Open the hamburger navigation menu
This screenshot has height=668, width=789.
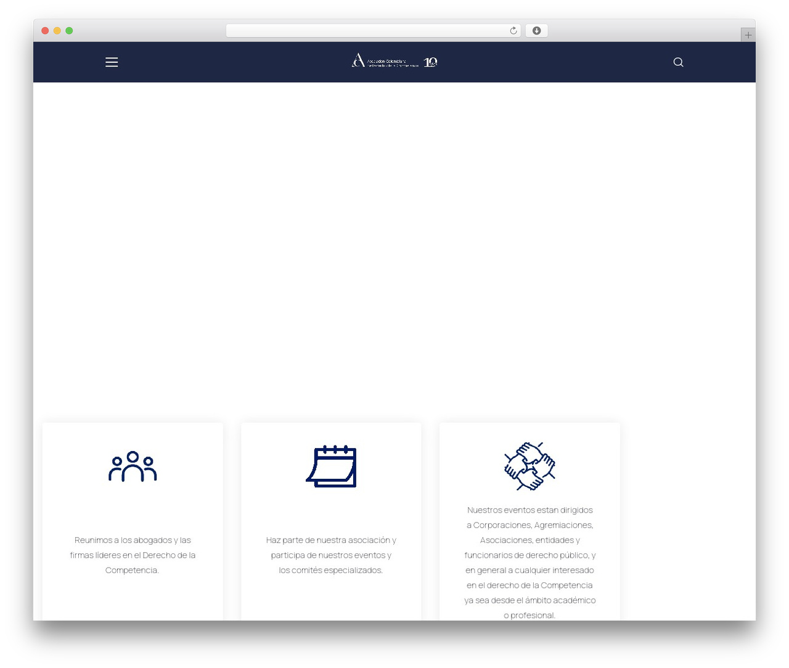pos(112,62)
